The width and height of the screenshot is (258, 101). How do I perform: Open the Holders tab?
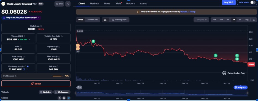(x=130, y=4)
